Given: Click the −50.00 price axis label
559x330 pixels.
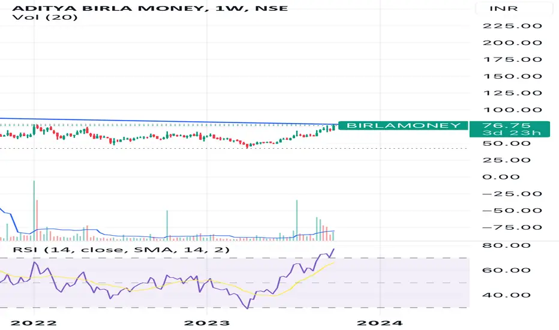Looking at the screenshot, I should tap(512, 210).
